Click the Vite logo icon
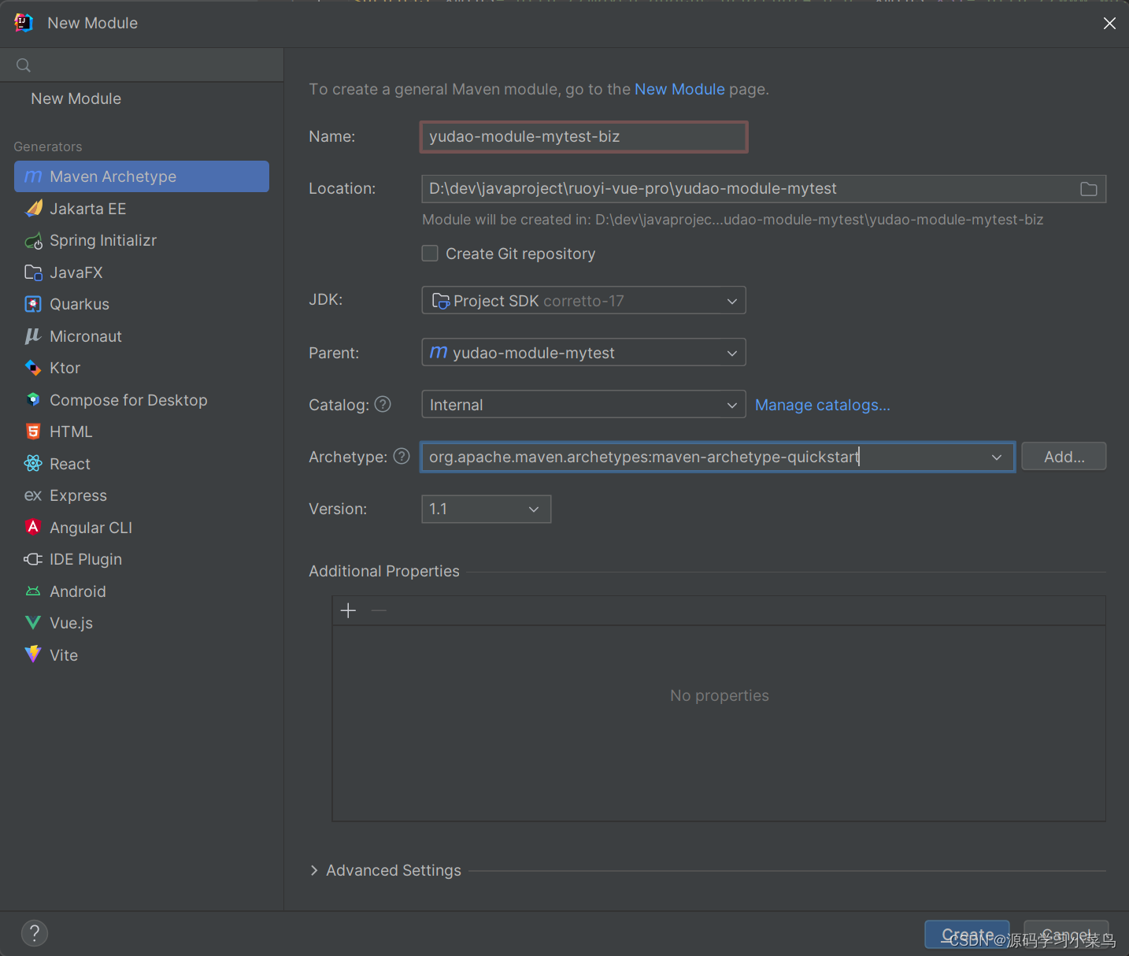 pos(33,654)
